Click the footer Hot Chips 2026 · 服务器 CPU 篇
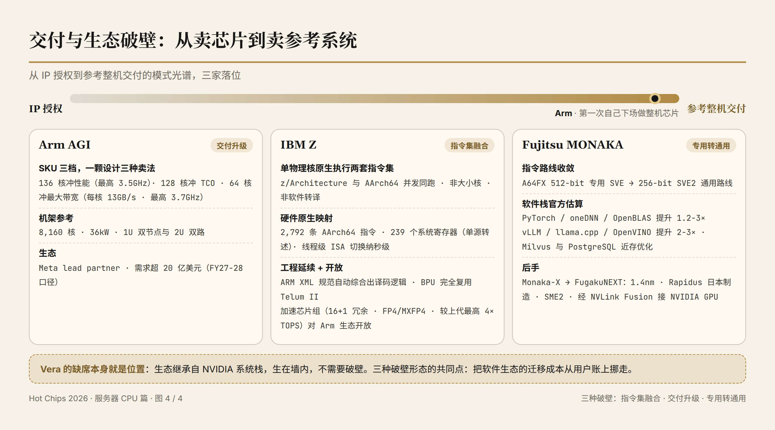Viewport: 775px width, 430px height. click(x=88, y=398)
